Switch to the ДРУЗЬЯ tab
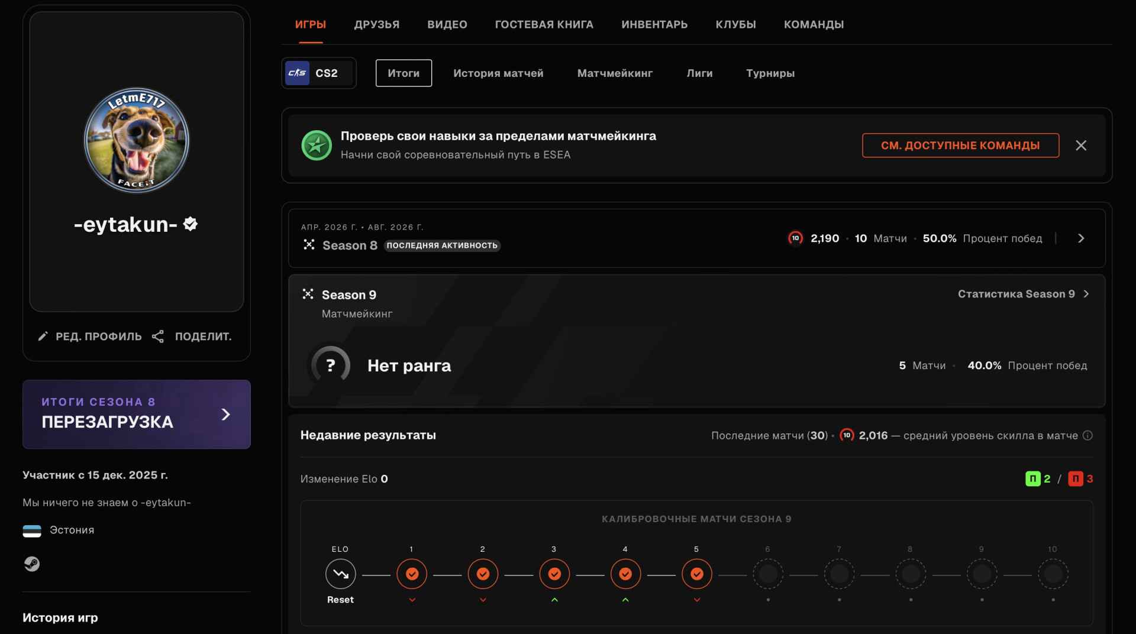The height and width of the screenshot is (634, 1136). coord(377,24)
